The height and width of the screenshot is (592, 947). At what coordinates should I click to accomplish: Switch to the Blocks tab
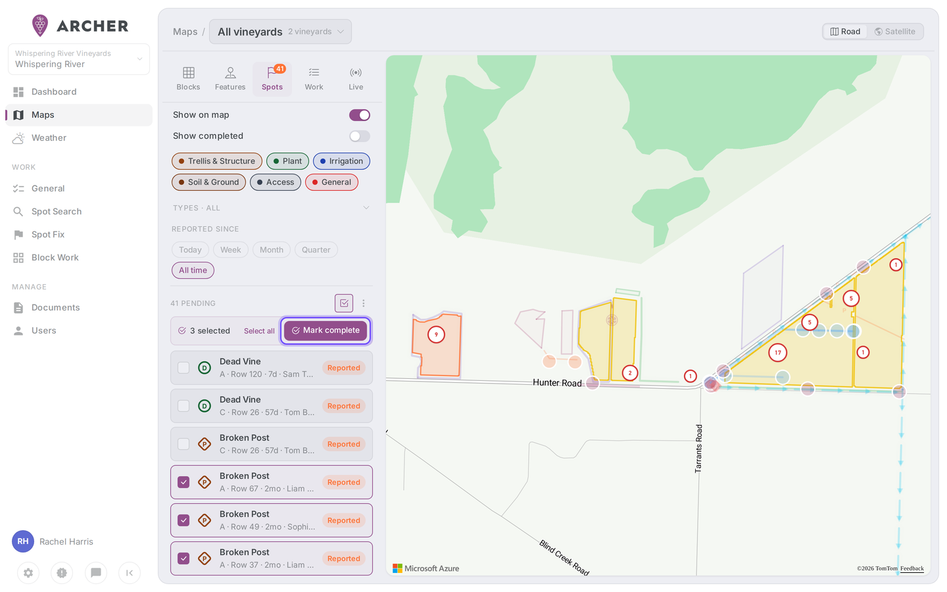click(x=188, y=79)
